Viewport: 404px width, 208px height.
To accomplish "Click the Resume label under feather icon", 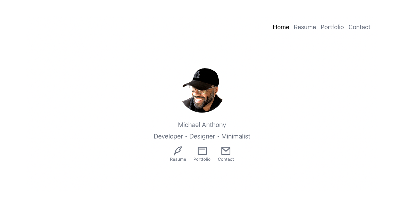I will tap(178, 159).
